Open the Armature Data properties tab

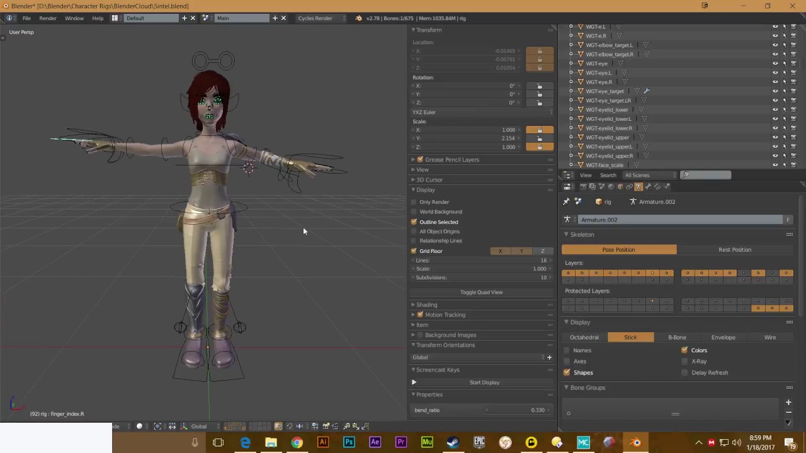click(639, 187)
